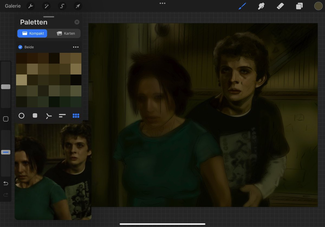Tap the Paletten panel drag handle

(x=49, y=17)
